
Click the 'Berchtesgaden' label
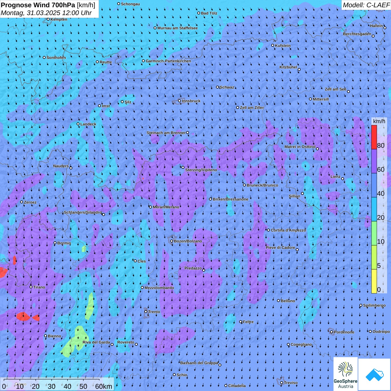pos(357,34)
